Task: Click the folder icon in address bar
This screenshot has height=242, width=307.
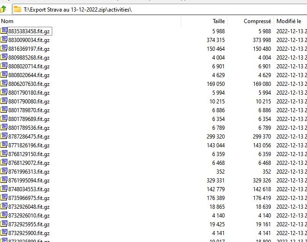Action: click(18, 9)
